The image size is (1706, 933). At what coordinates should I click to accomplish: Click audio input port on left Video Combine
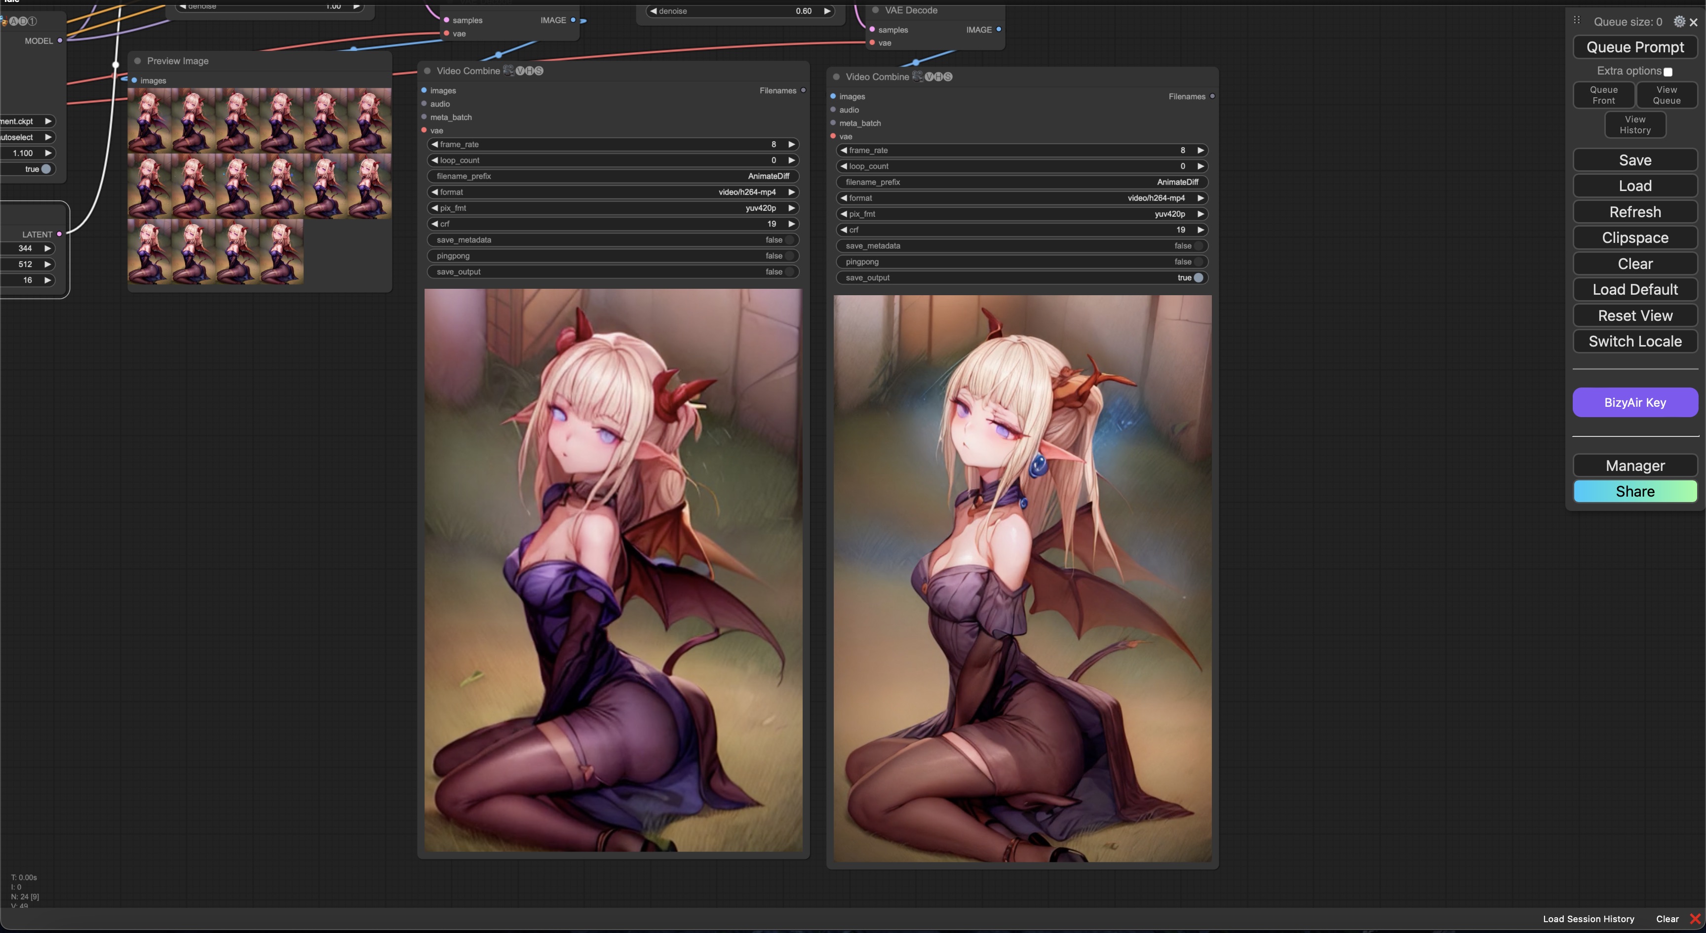pyautogui.click(x=425, y=104)
